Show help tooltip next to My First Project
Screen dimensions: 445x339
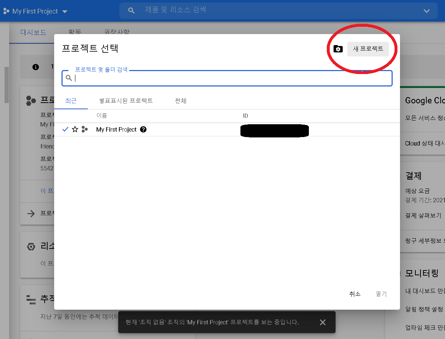coord(143,129)
